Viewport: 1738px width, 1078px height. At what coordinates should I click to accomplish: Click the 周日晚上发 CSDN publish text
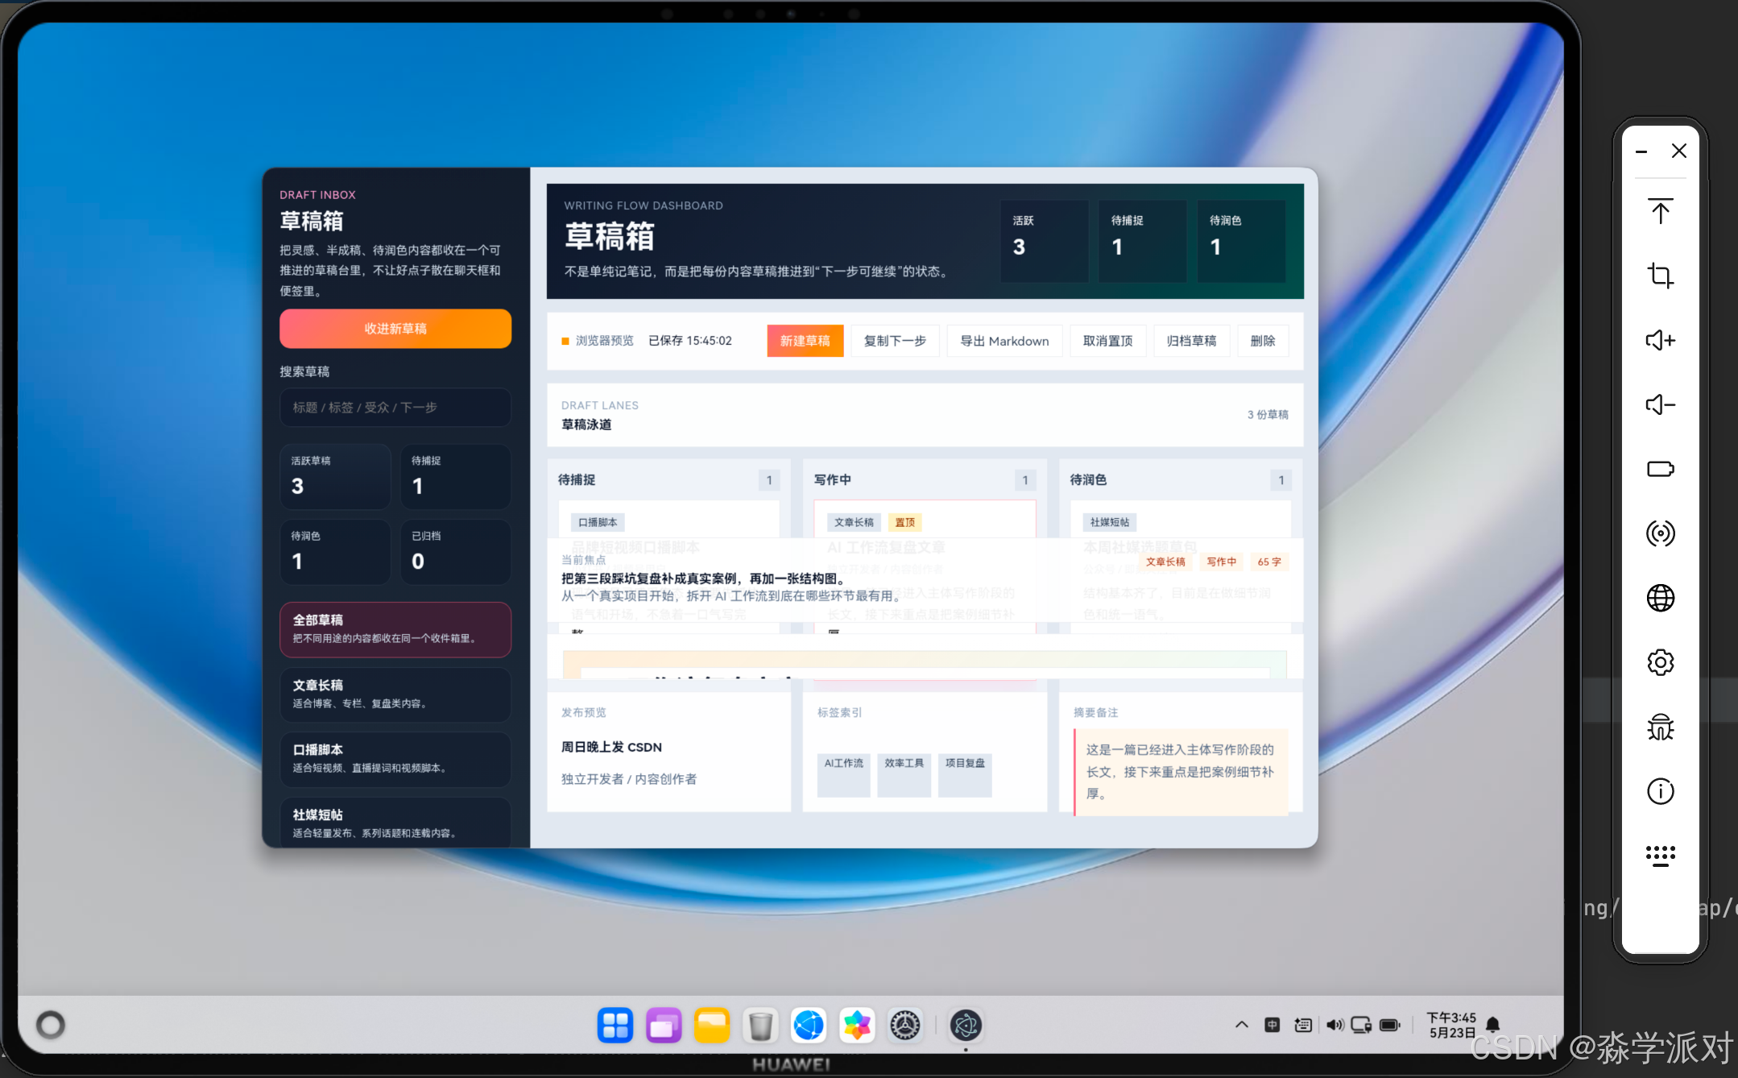coord(611,747)
